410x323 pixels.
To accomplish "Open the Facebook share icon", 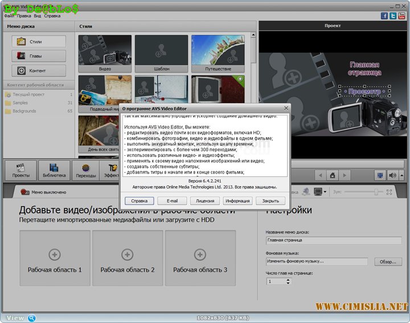I will tap(385, 16).
